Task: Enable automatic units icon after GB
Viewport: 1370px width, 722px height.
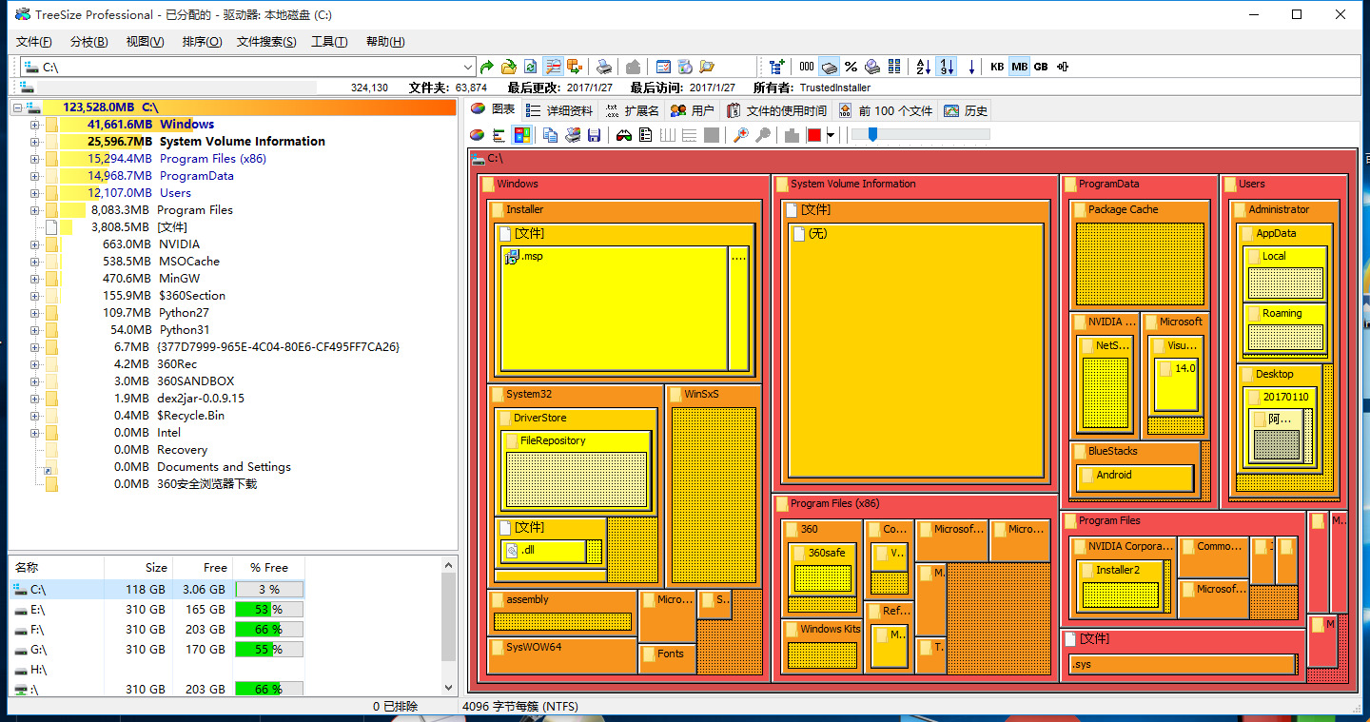Action: [x=1063, y=67]
